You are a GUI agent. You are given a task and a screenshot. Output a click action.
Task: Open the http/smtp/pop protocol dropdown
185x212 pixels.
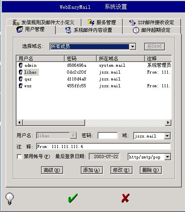(168, 157)
